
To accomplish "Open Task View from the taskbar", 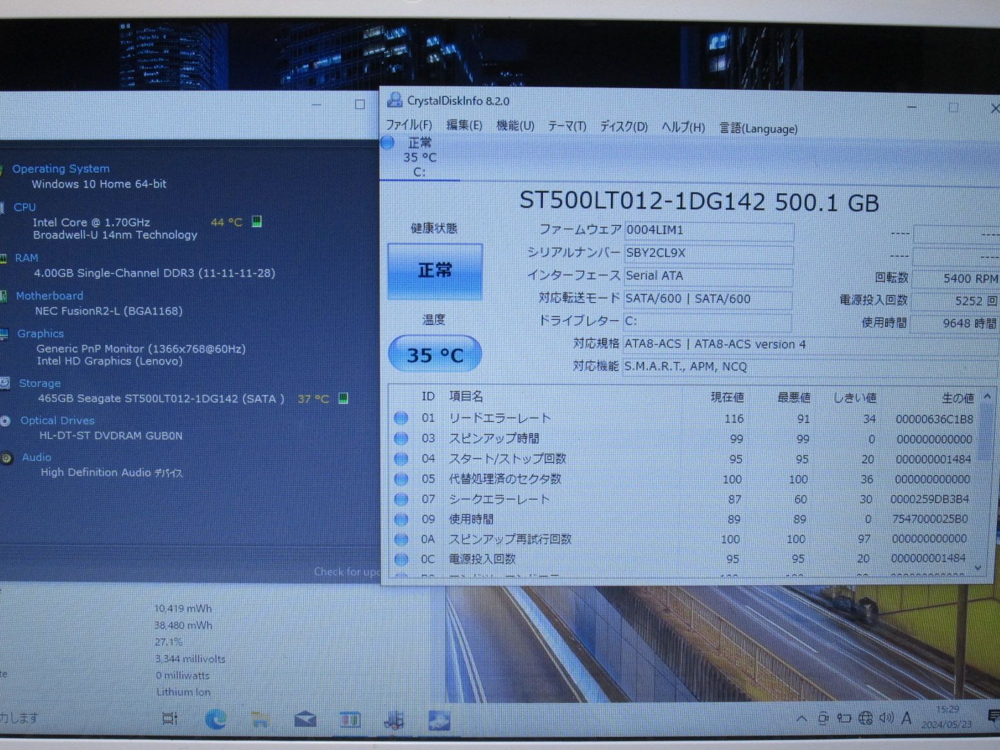I will point(169,719).
